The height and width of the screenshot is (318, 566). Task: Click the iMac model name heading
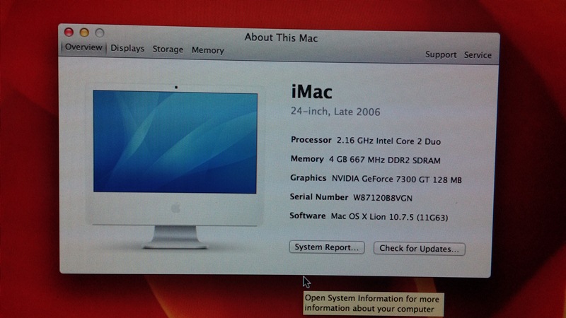(311, 92)
